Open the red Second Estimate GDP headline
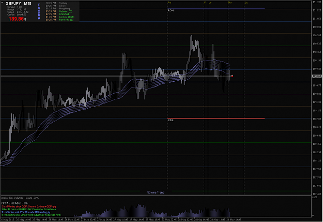Viewport: 323px width, 222px height. click(28, 206)
